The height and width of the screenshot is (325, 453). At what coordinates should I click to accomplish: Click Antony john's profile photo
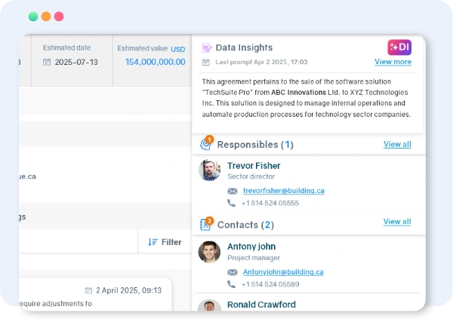click(209, 251)
